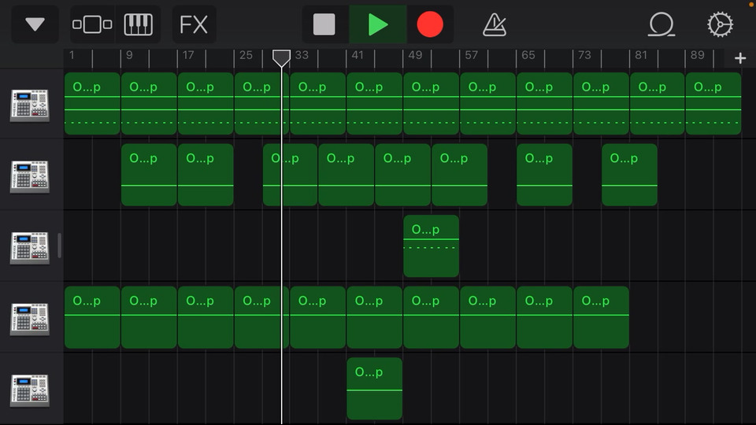Image resolution: width=756 pixels, height=425 pixels.
Task: Select first track's last region at bar 89
Action: coord(713,104)
